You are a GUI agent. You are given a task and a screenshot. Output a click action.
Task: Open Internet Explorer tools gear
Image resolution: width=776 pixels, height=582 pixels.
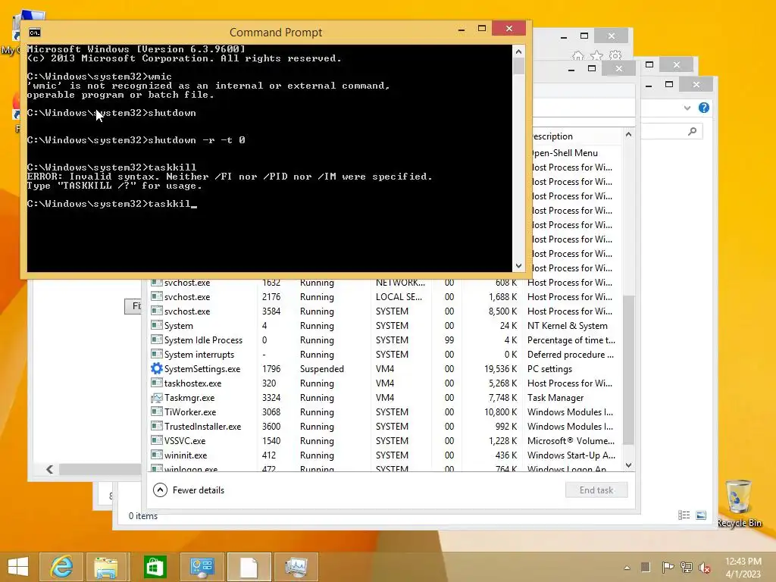tap(615, 55)
